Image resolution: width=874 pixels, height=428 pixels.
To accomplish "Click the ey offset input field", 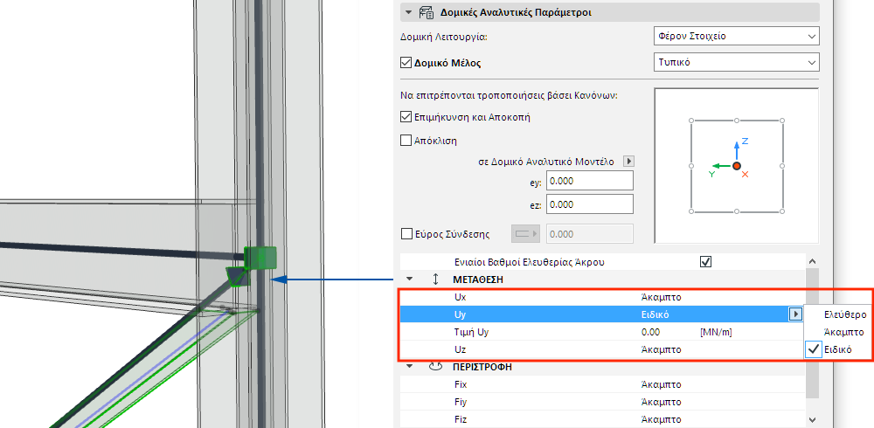I will click(590, 181).
